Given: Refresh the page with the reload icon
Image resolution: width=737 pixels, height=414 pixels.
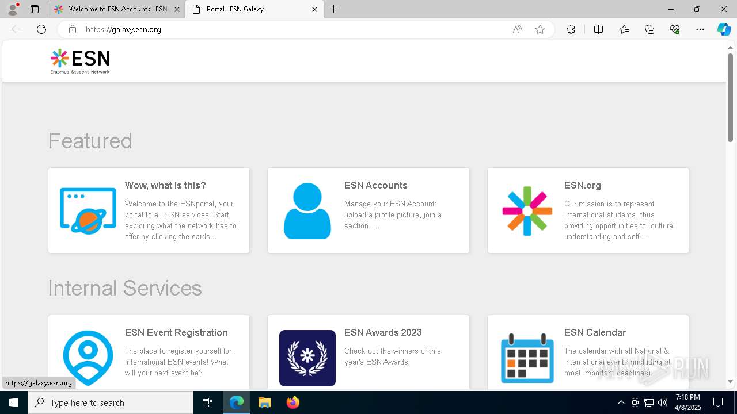Looking at the screenshot, I should click(41, 29).
